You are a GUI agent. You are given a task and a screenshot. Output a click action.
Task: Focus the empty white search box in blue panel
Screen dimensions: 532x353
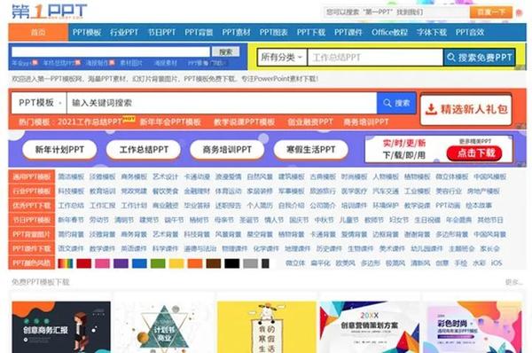pyautogui.click(x=111, y=51)
